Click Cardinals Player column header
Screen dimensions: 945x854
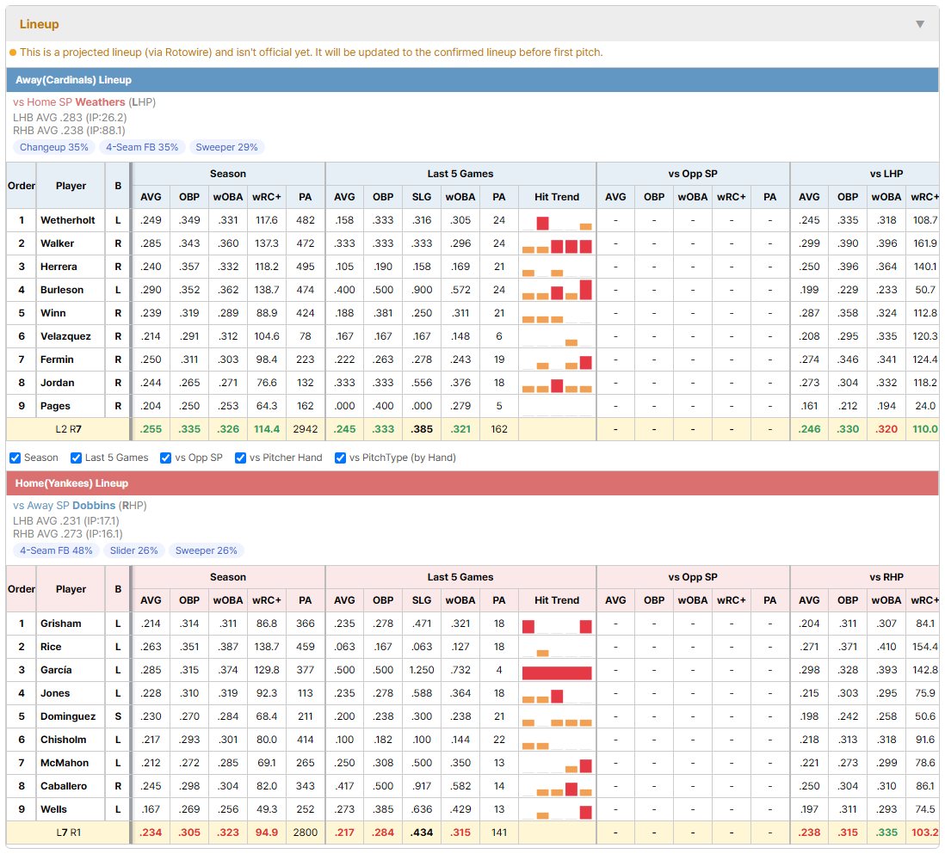click(71, 186)
